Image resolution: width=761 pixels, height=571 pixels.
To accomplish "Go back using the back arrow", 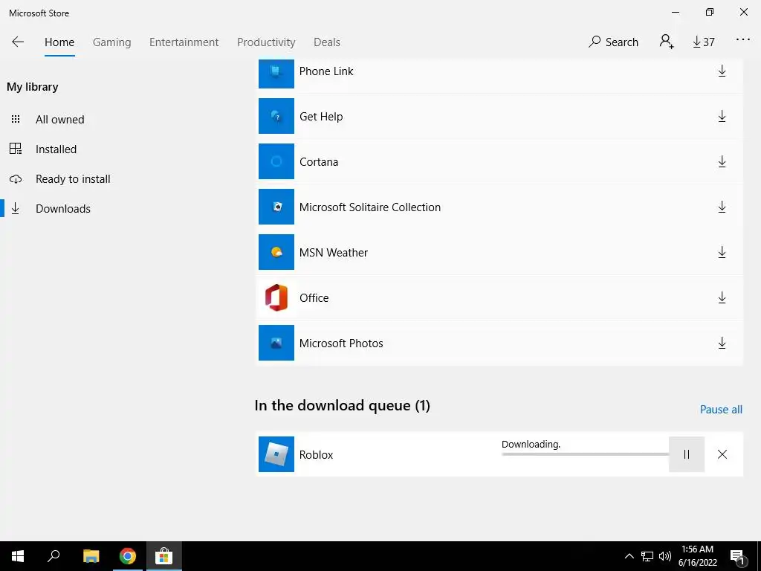I will [x=18, y=42].
